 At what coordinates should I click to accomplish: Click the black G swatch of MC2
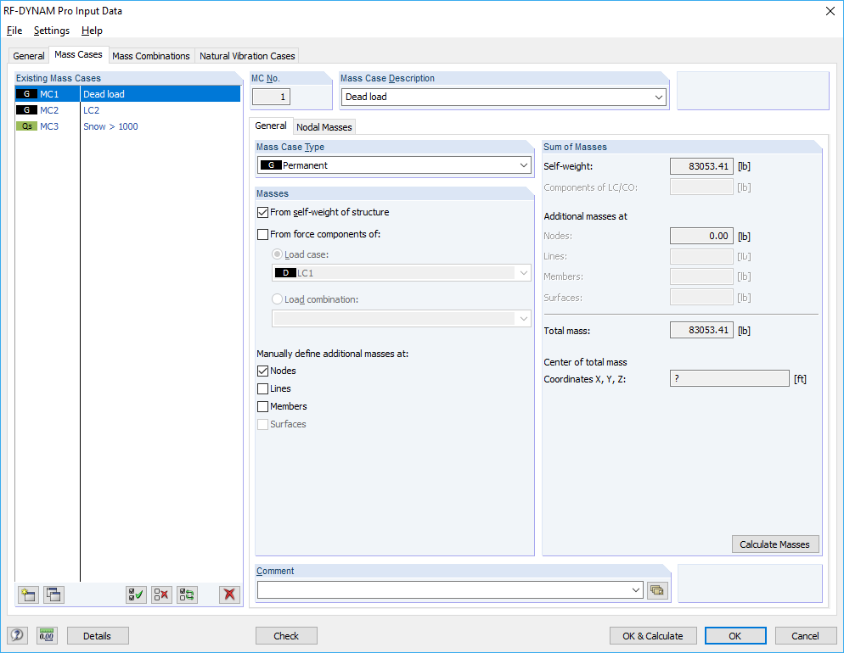[26, 110]
